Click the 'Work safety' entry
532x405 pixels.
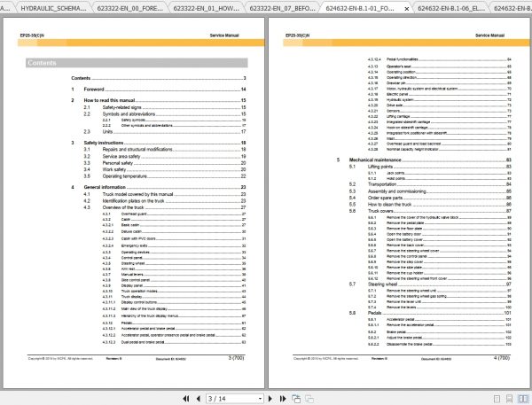[x=114, y=169]
